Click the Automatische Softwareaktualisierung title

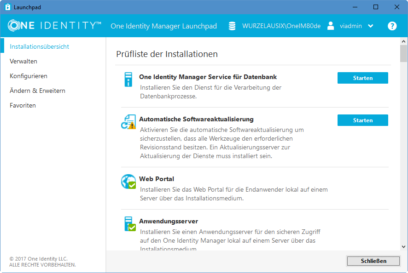(197, 119)
